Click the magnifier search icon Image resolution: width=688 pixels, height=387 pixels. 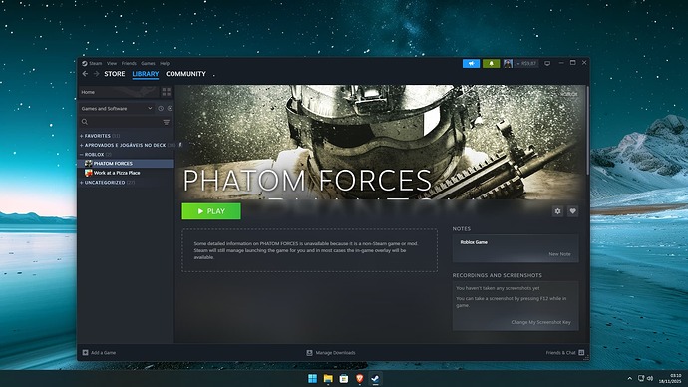coord(85,122)
